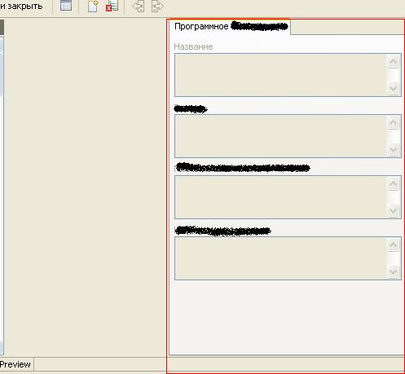Viewport: 405px width, 374px height.
Task: Click the up scroll arrow of the second text area
Action: 393,123
